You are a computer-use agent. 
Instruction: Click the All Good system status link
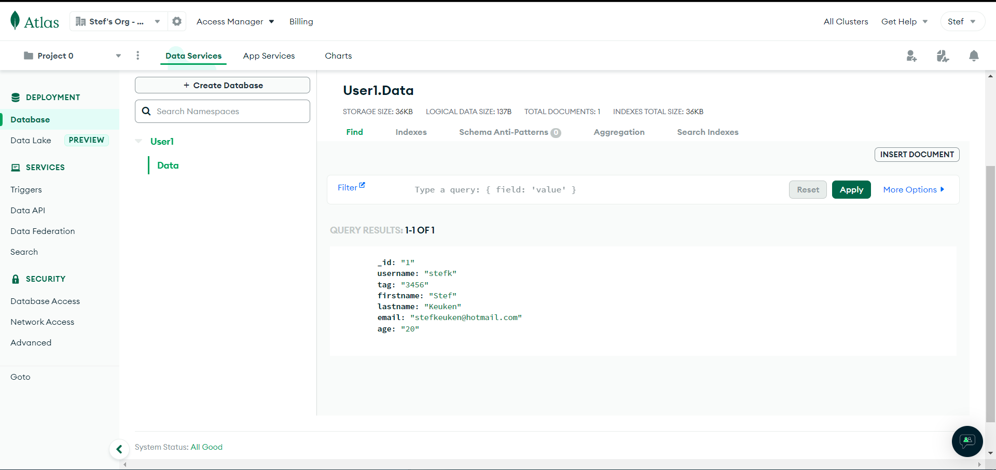click(206, 447)
